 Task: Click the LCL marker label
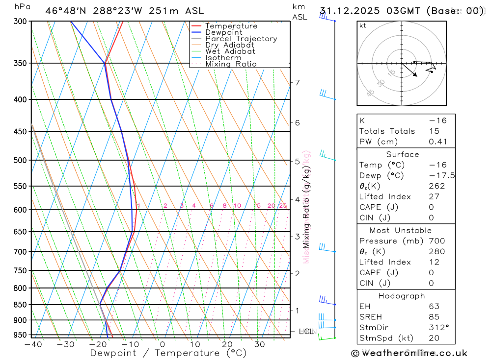pos(306,332)
